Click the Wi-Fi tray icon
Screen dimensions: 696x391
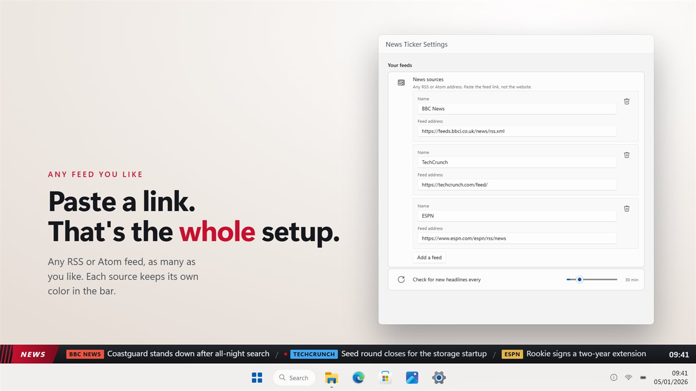[629, 377]
